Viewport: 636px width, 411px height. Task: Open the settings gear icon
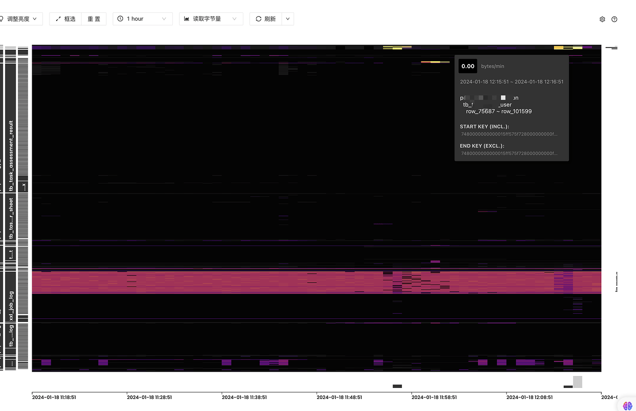pos(602,19)
